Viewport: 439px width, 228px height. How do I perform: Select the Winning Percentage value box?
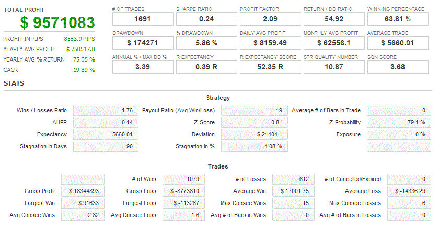(397, 19)
